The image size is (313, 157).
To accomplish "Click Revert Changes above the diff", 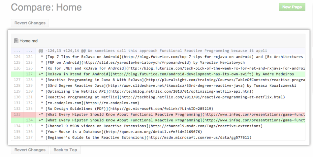I will pyautogui.click(x=30, y=23).
